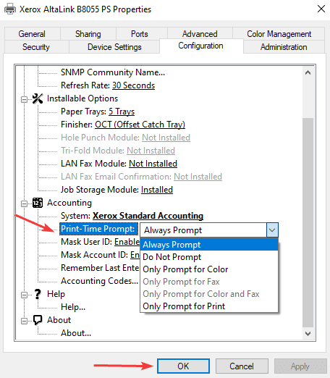Open the Color Management tab
The height and width of the screenshot is (378, 330).
[279, 34]
